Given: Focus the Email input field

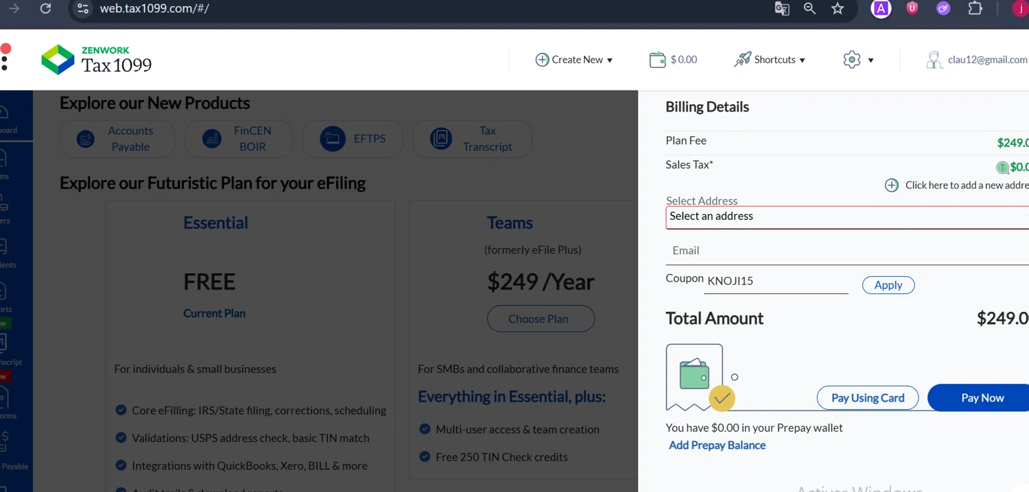Looking at the screenshot, I should click(x=847, y=251).
